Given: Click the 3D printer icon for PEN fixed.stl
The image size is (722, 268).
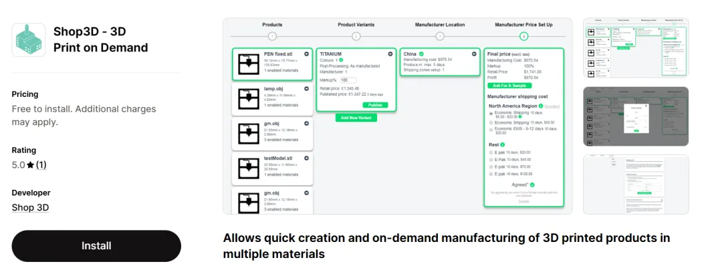Looking at the screenshot, I should (x=249, y=63).
